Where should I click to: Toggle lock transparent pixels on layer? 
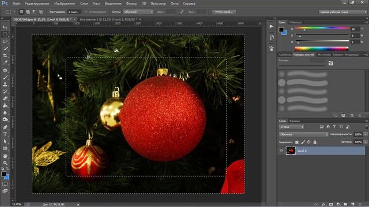click(x=297, y=142)
